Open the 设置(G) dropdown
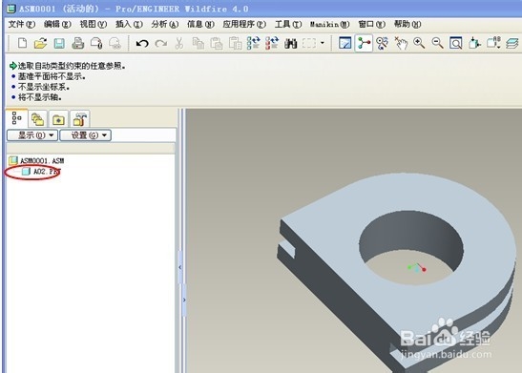 point(86,135)
